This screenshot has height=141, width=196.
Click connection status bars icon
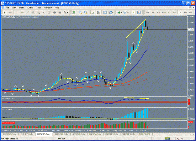click(168, 138)
